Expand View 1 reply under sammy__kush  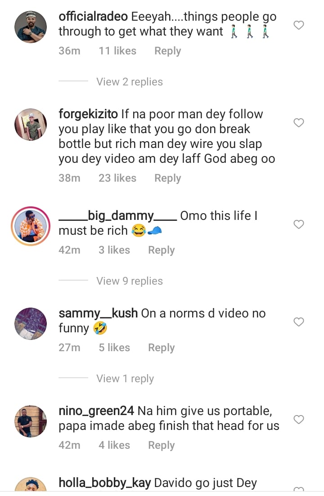[125, 379]
